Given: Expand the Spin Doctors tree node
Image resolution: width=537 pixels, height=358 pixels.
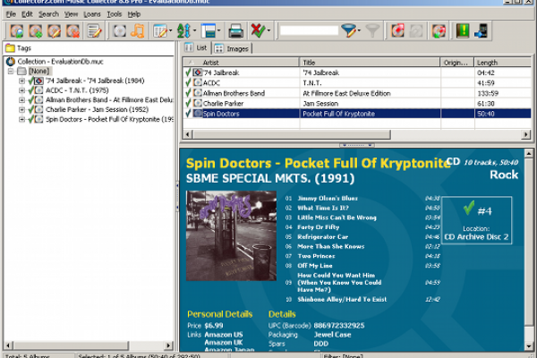Looking at the screenshot, I should click(21, 119).
